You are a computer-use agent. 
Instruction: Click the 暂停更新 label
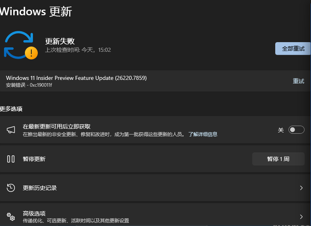tap(34, 159)
